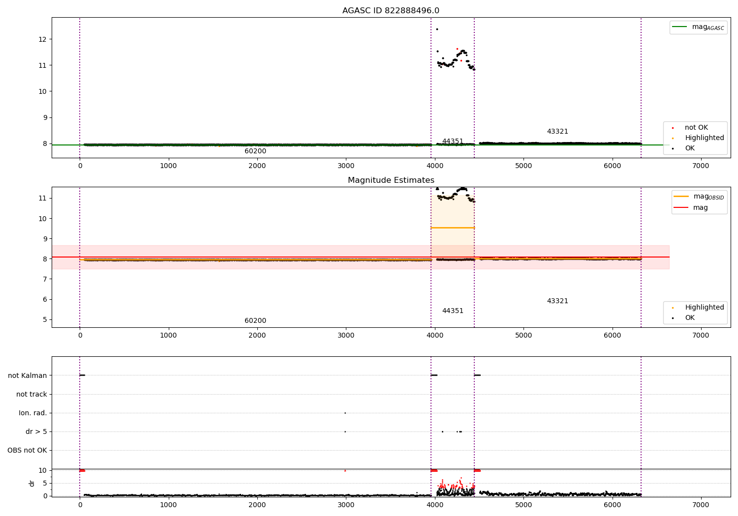Click the rotated 'dr' y-axis label

click(32, 483)
